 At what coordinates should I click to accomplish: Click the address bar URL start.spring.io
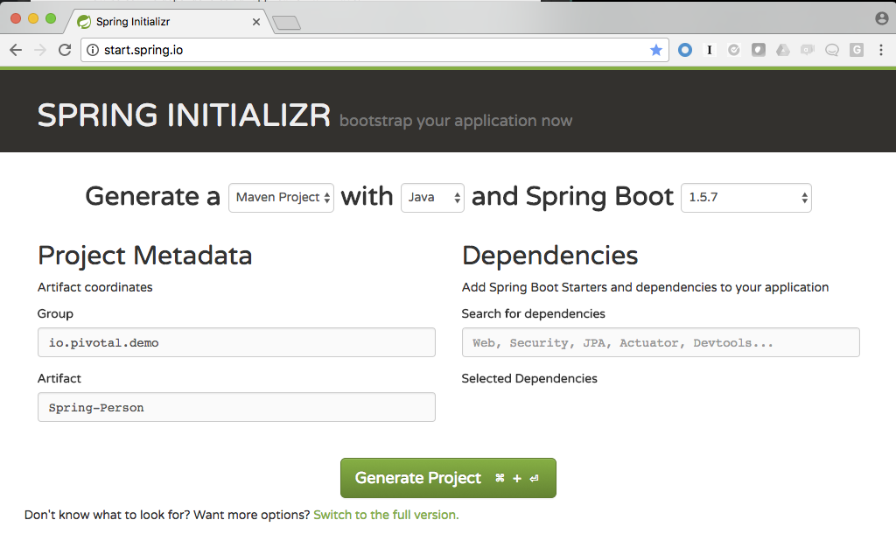[x=143, y=50]
